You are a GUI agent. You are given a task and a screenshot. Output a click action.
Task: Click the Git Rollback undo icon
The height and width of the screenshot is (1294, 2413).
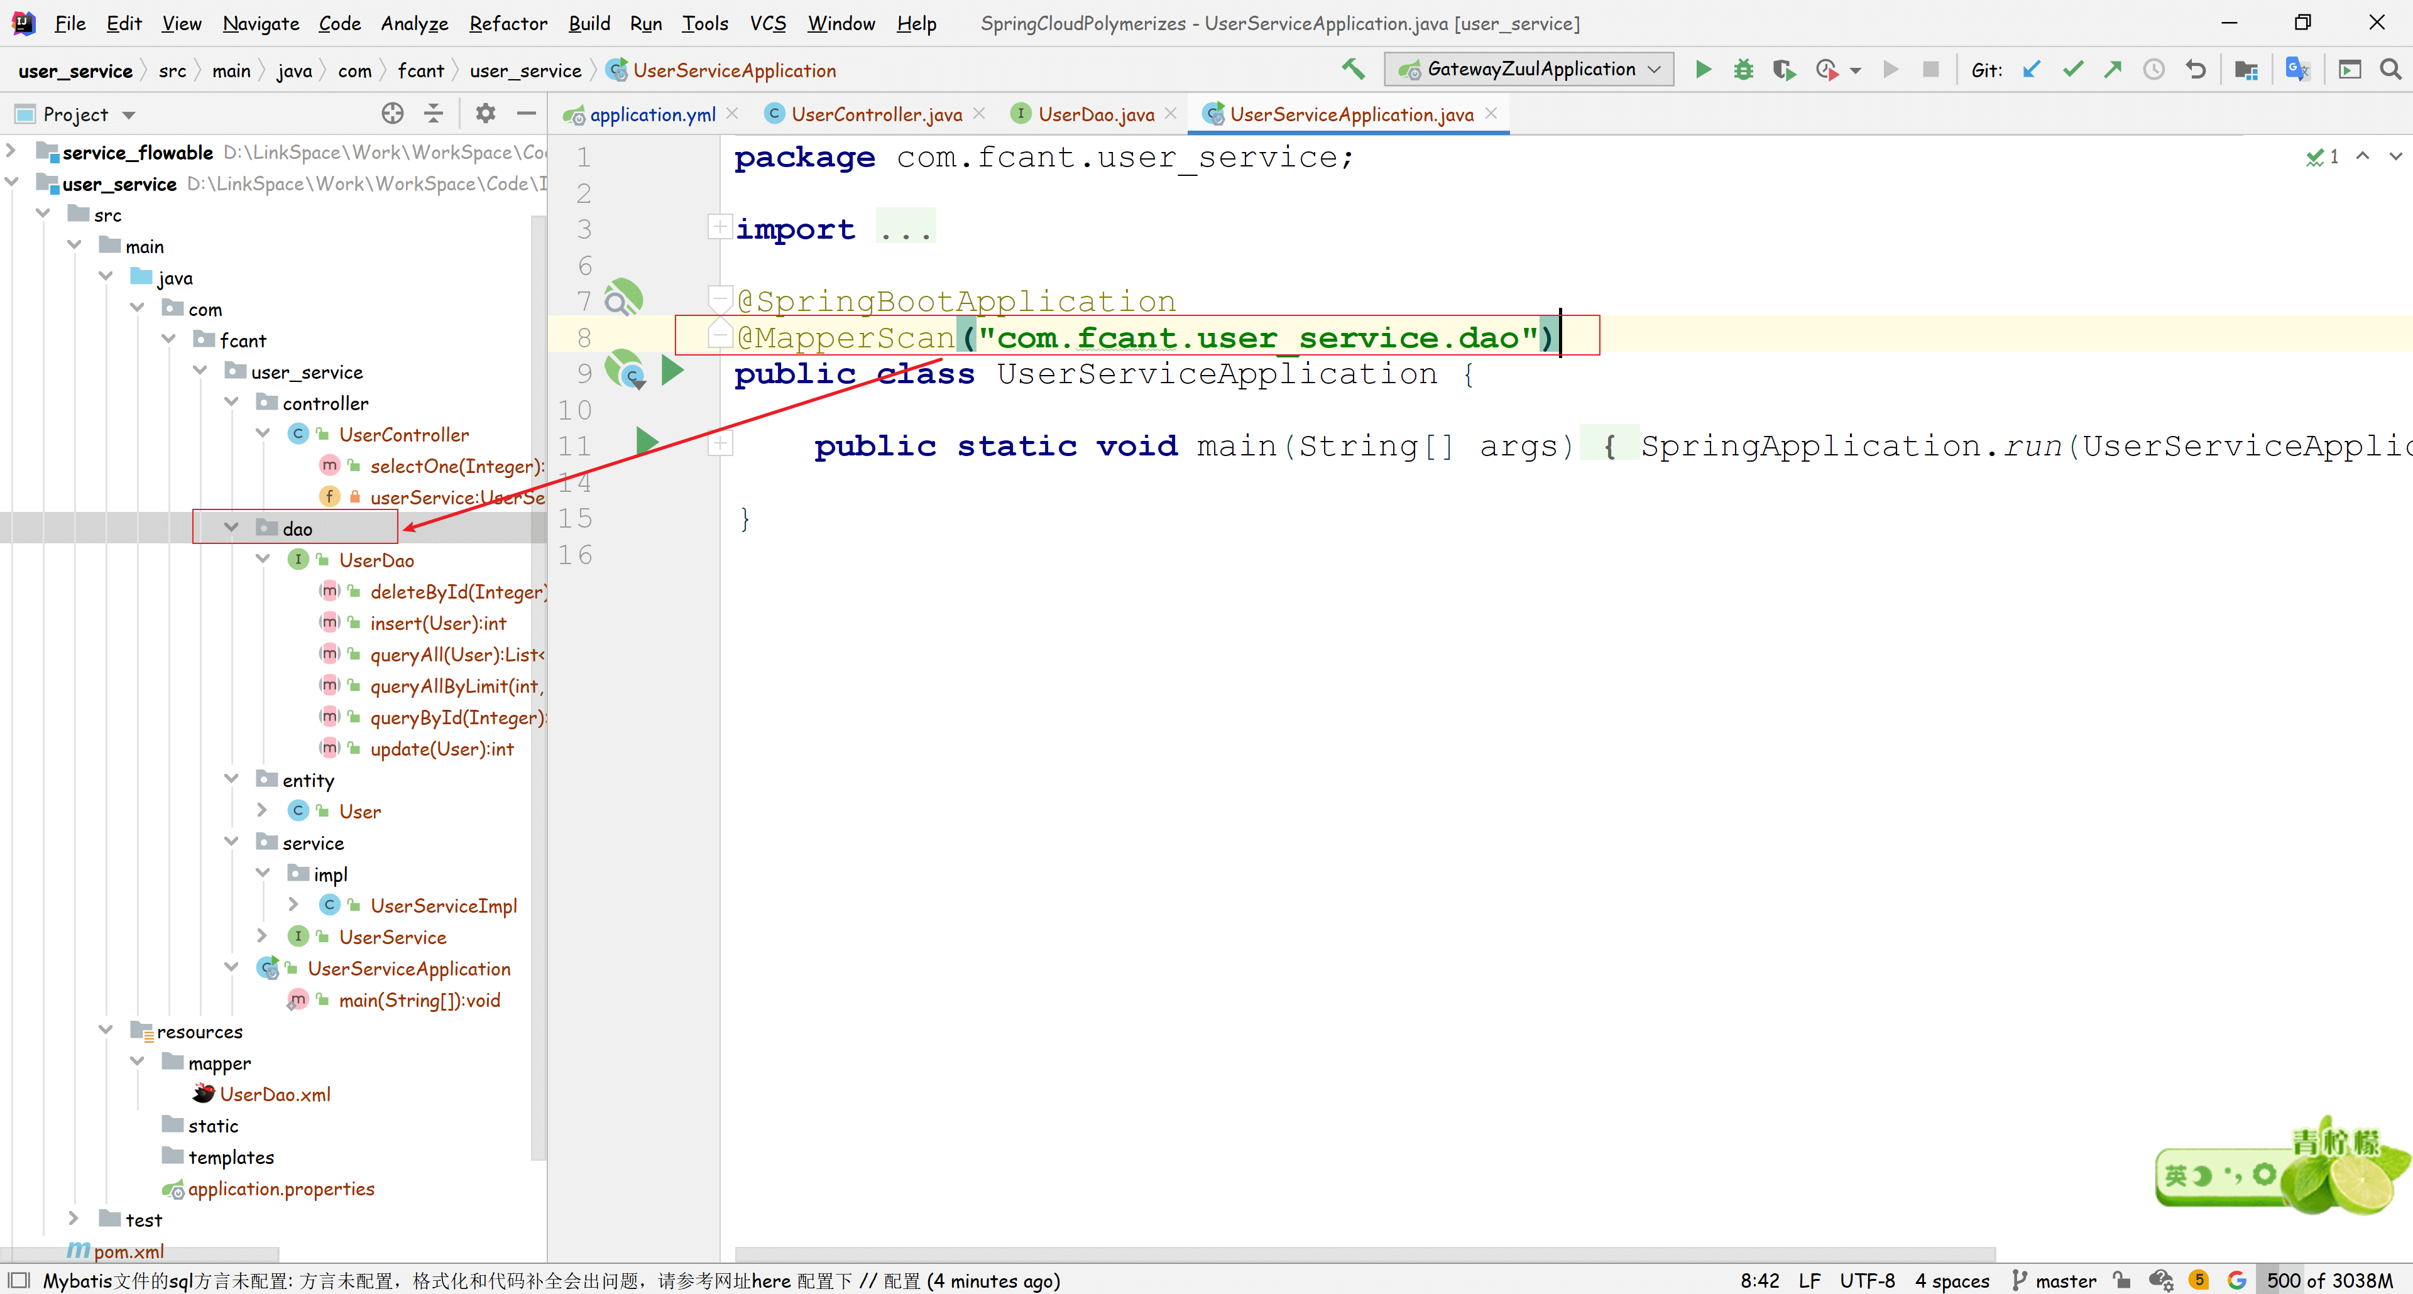point(2195,69)
